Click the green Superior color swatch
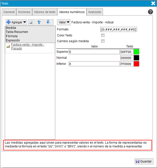This screenshot has height=168, width=157. [136, 52]
